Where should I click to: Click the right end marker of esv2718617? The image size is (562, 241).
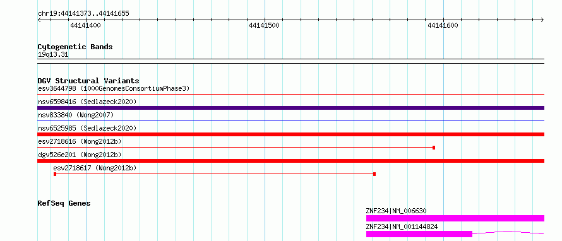pyautogui.click(x=374, y=174)
